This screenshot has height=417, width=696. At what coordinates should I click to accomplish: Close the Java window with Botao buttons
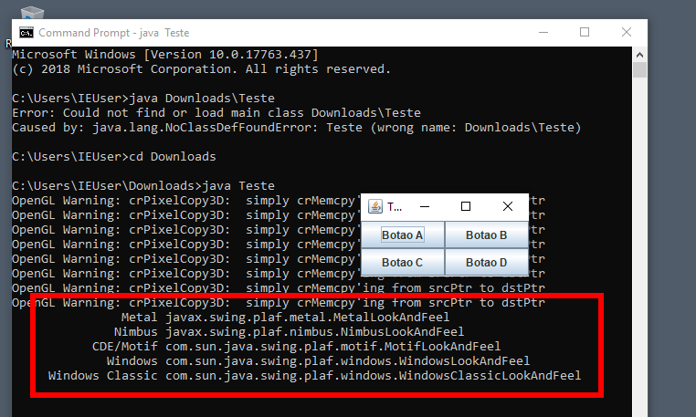508,206
